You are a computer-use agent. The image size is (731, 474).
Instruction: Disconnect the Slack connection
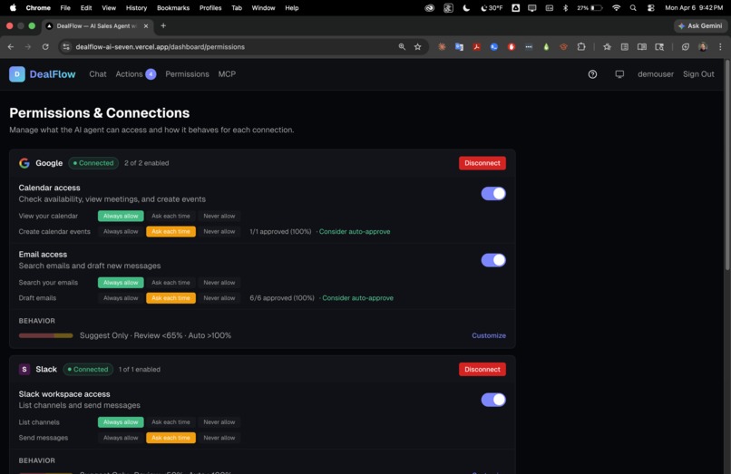[x=482, y=369]
